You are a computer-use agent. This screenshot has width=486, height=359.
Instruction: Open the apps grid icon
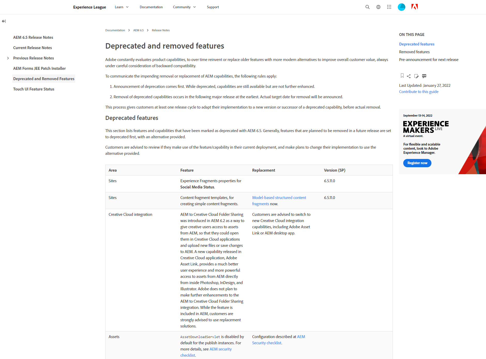click(x=389, y=7)
